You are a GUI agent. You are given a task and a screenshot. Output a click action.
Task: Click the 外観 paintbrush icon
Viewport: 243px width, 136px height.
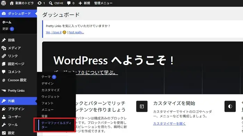(x=4, y=101)
